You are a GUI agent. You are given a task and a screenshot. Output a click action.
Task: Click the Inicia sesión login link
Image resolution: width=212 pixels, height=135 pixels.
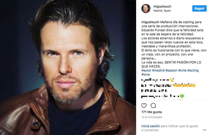(150, 126)
